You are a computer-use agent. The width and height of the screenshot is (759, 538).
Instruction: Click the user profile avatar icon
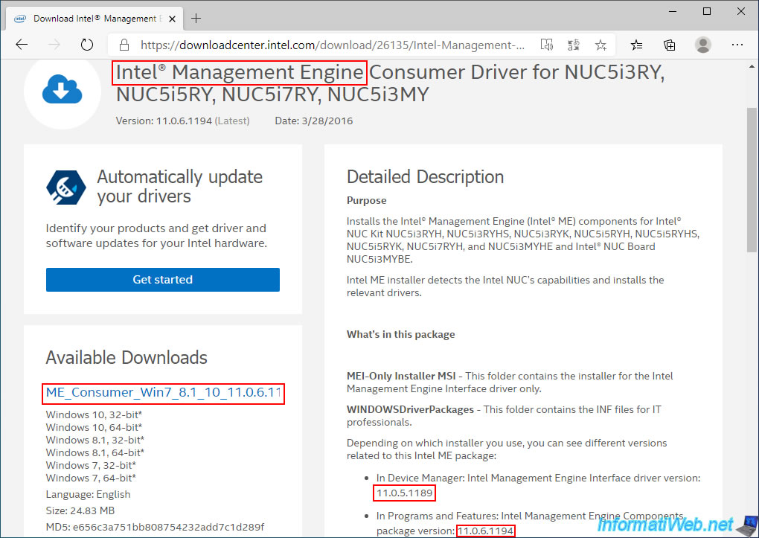pyautogui.click(x=703, y=45)
